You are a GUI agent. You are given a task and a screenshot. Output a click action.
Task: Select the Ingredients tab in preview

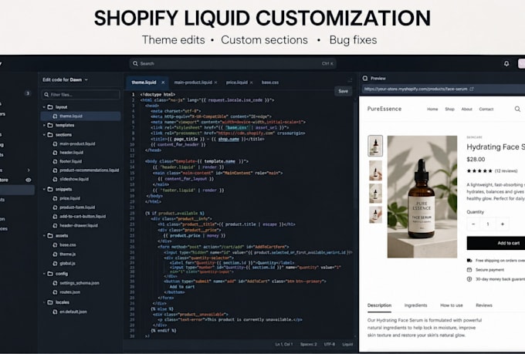tap(415, 305)
